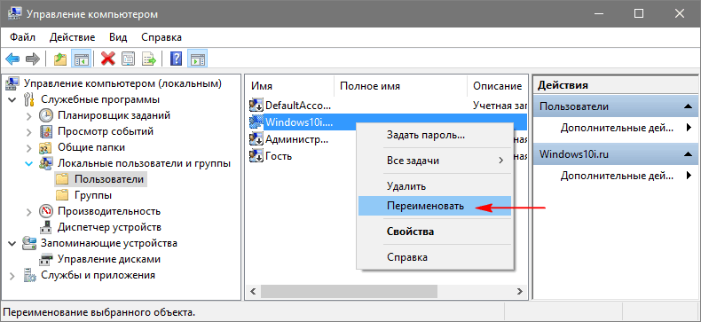This screenshot has height=322, width=701.
Task: Click the scrollbar right arrow
Action: (519, 291)
